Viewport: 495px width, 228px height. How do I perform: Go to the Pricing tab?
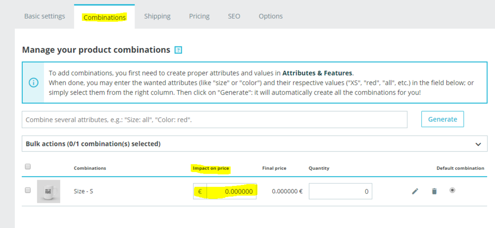click(199, 16)
